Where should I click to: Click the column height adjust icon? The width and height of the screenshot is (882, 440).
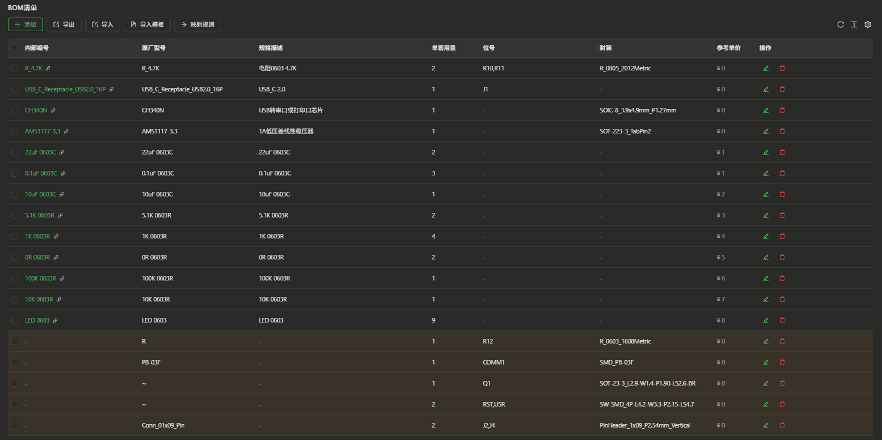(x=854, y=24)
